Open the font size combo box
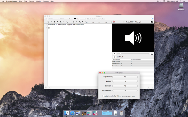The width and height of the screenshot is (188, 117). [70, 19]
